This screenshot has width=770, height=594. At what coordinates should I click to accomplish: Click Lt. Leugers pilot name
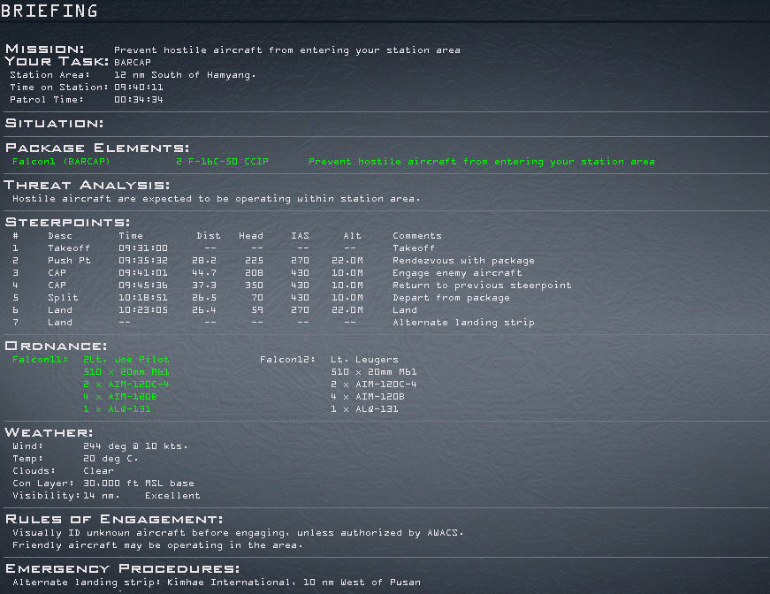364,360
